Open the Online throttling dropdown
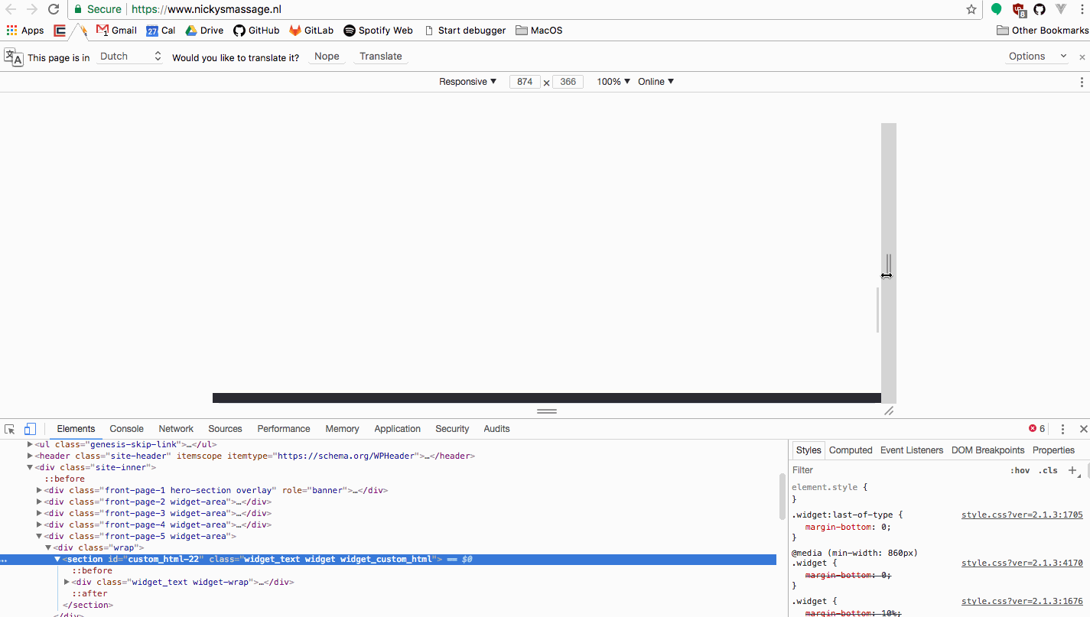Image resolution: width=1090 pixels, height=617 pixels. point(656,82)
